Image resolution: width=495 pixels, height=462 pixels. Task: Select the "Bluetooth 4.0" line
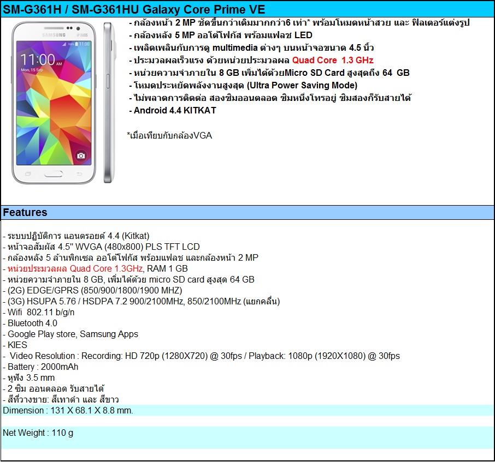pos(30,323)
